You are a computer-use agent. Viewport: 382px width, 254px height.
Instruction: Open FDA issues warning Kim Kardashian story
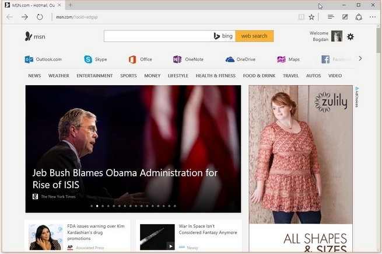(96, 232)
